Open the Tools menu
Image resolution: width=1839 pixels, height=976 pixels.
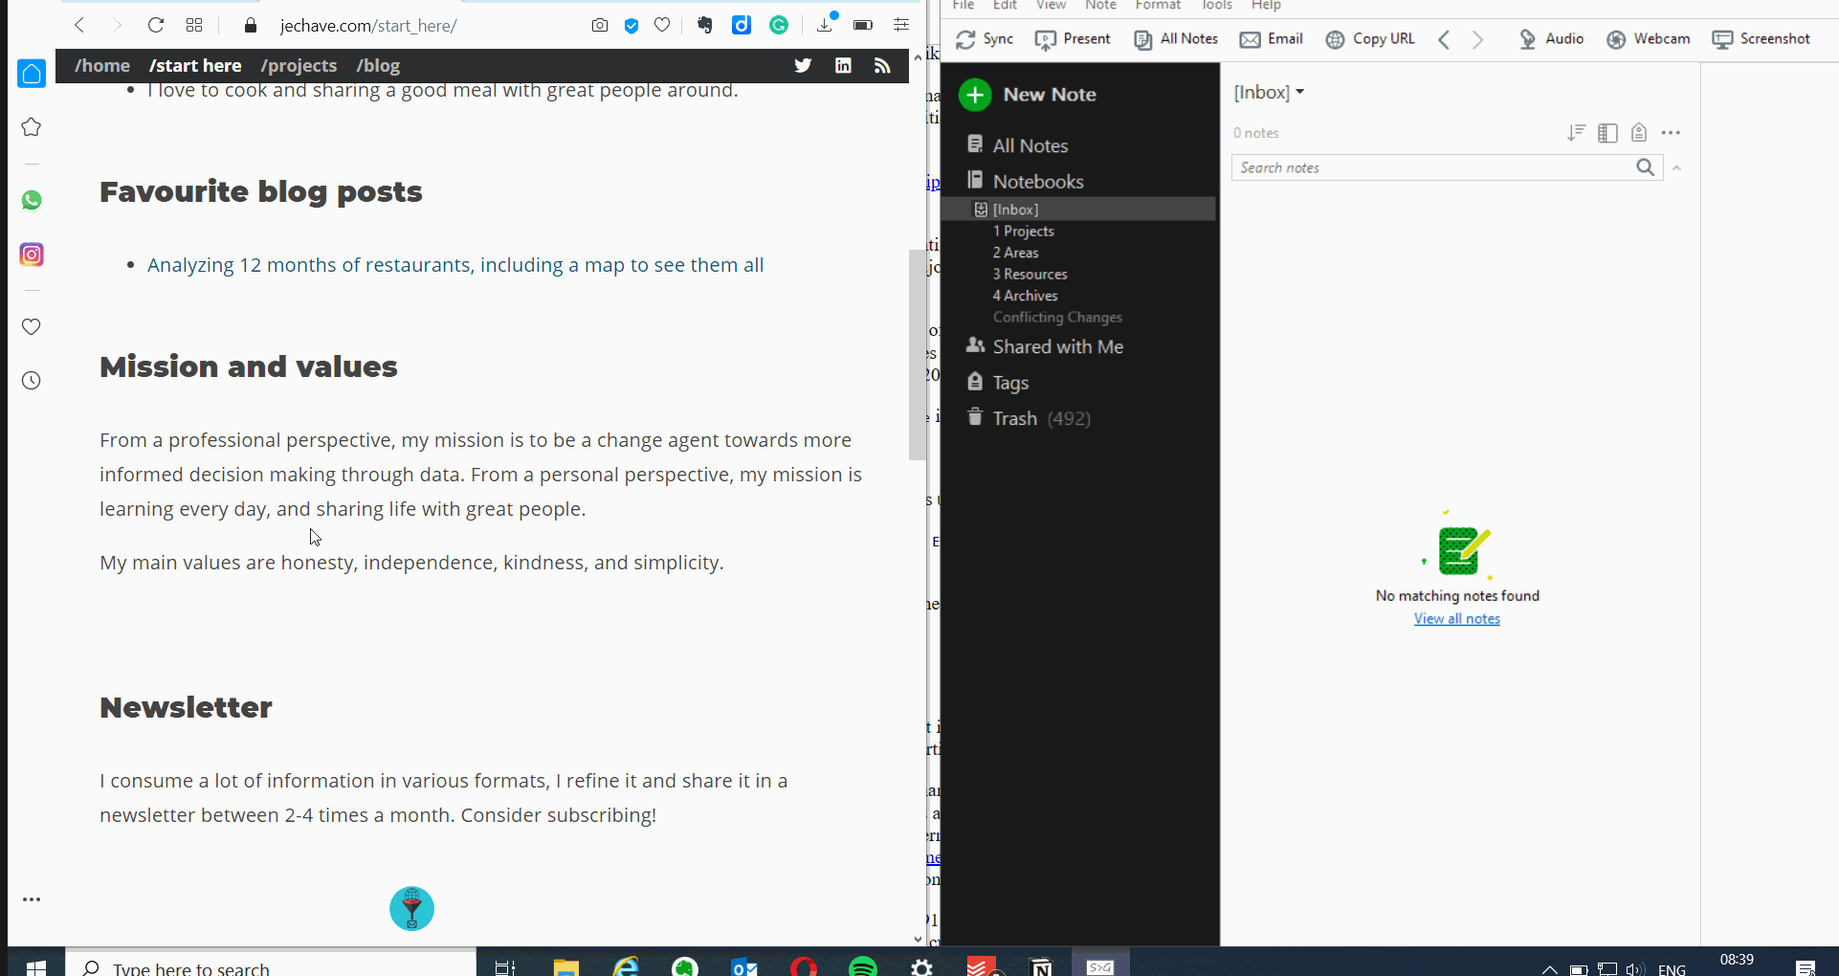[x=1216, y=6]
